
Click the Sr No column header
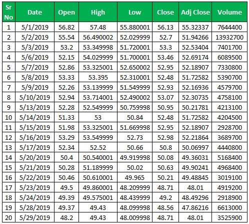point(9,12)
